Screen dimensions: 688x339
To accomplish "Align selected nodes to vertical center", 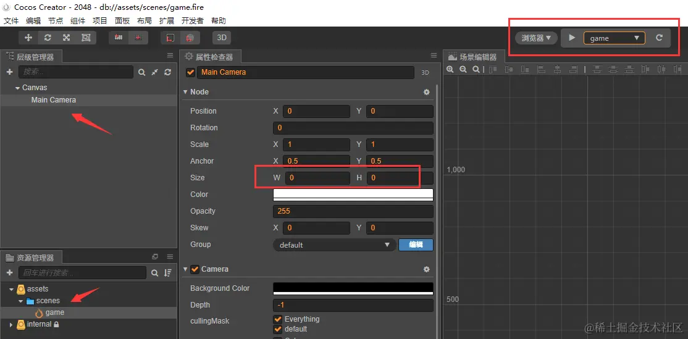I will [509, 69].
